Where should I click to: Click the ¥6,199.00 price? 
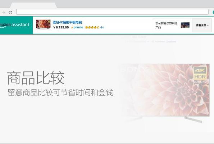point(61,27)
